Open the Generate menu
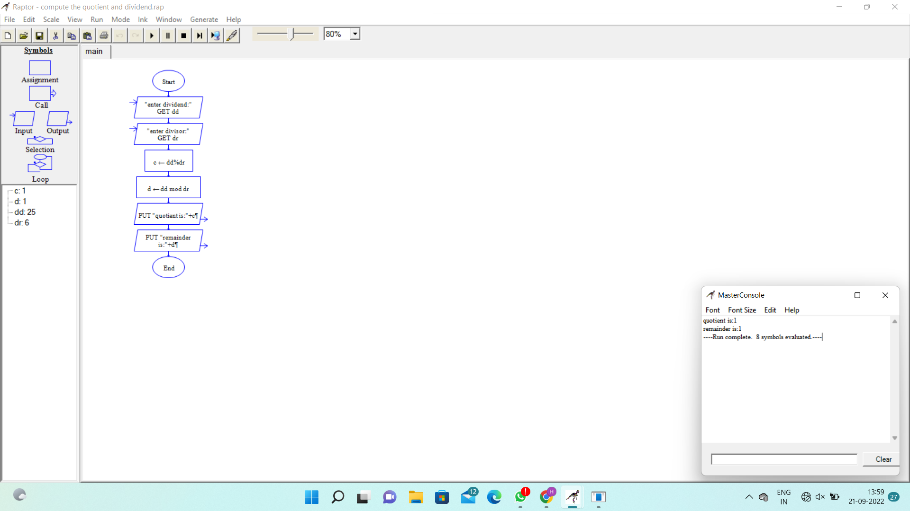The width and height of the screenshot is (910, 511). pyautogui.click(x=204, y=19)
